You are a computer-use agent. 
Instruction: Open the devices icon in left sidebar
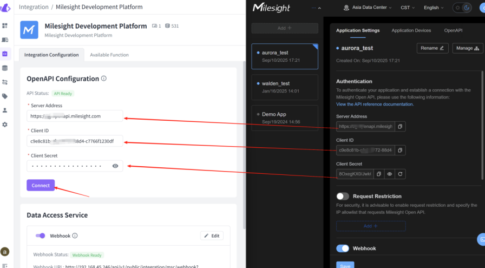tap(5, 40)
